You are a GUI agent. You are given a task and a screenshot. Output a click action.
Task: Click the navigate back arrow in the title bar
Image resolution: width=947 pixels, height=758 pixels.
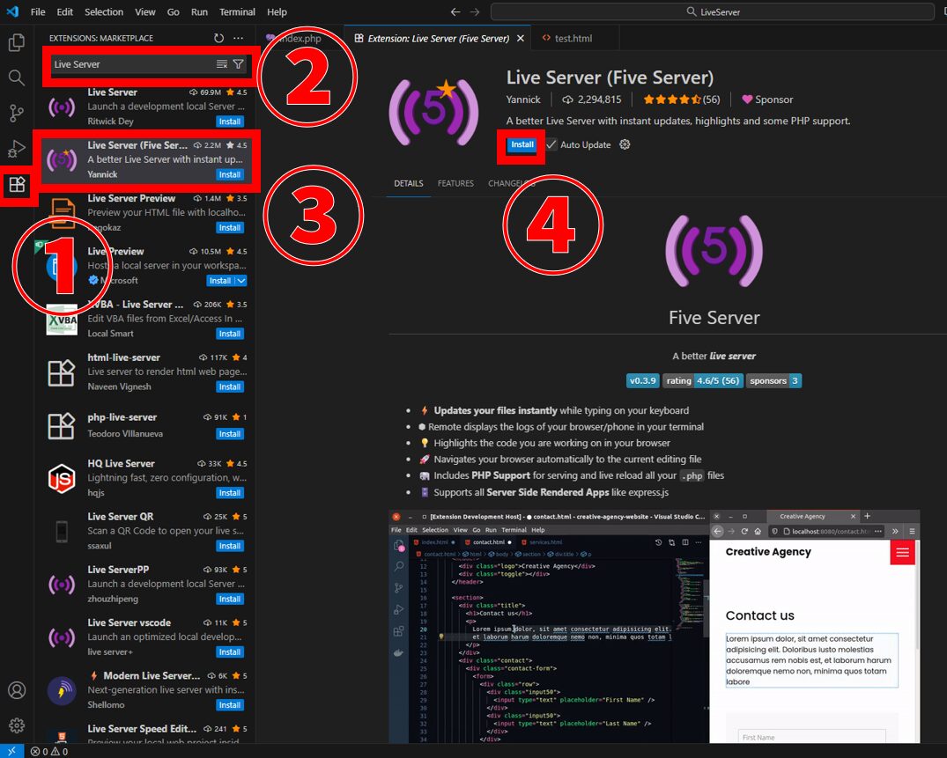pos(455,11)
